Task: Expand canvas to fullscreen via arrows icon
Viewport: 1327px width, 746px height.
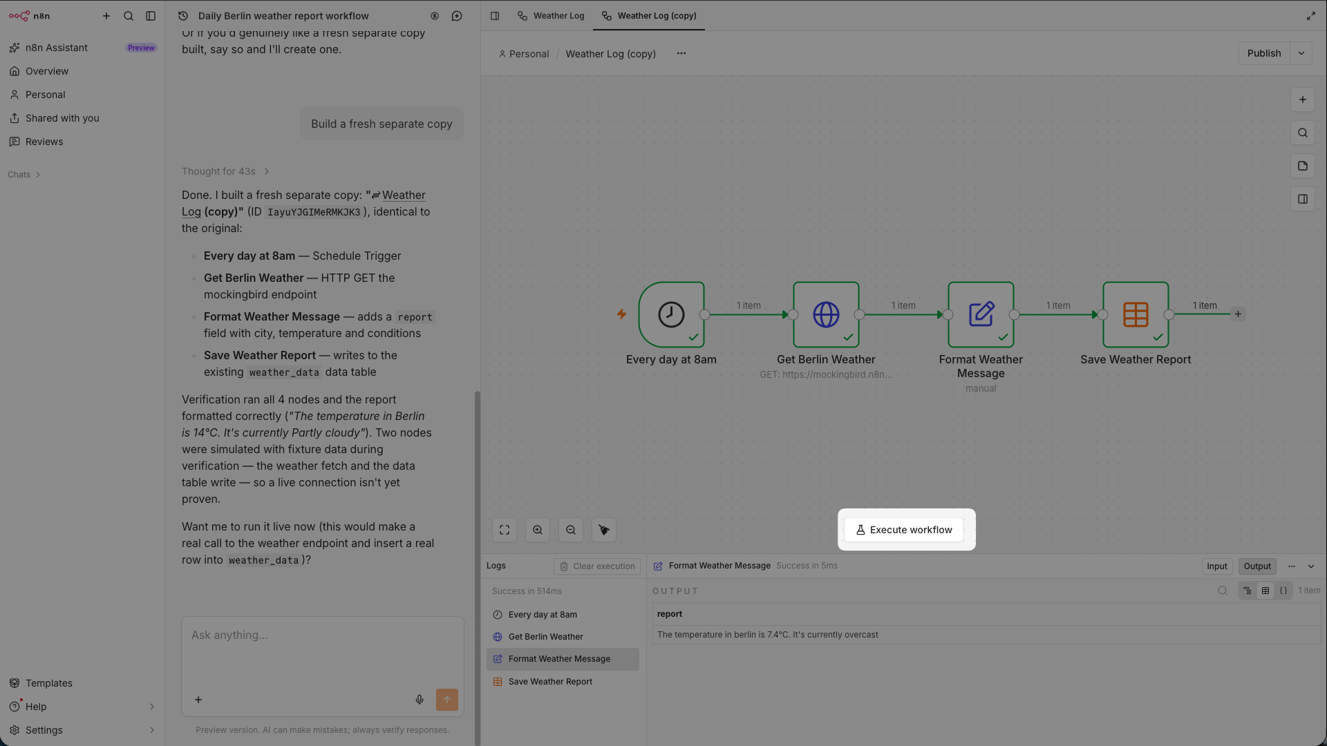Action: 1311,16
